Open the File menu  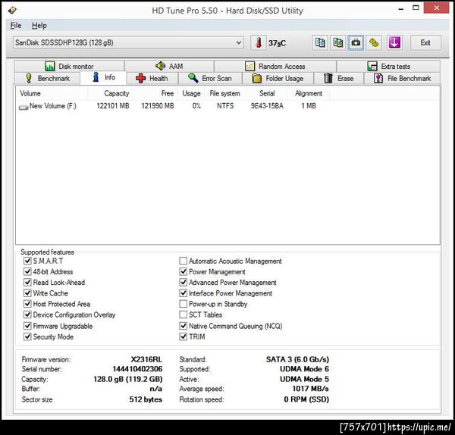click(x=16, y=26)
